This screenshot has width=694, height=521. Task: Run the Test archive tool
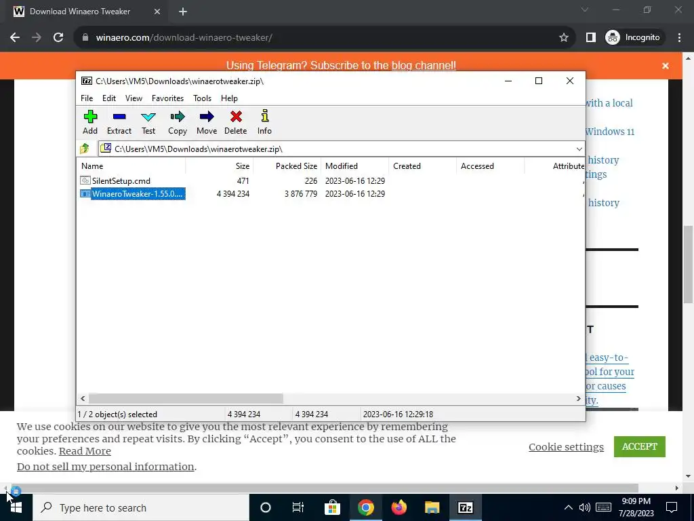(148, 122)
